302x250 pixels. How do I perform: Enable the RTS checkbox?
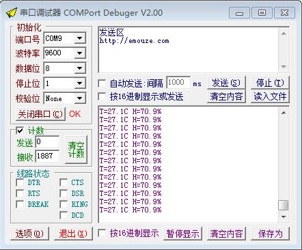pos(20,193)
